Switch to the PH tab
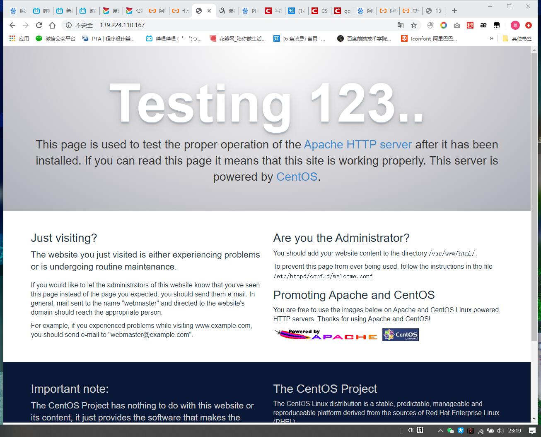Image resolution: width=541 pixels, height=437 pixels. [250, 11]
